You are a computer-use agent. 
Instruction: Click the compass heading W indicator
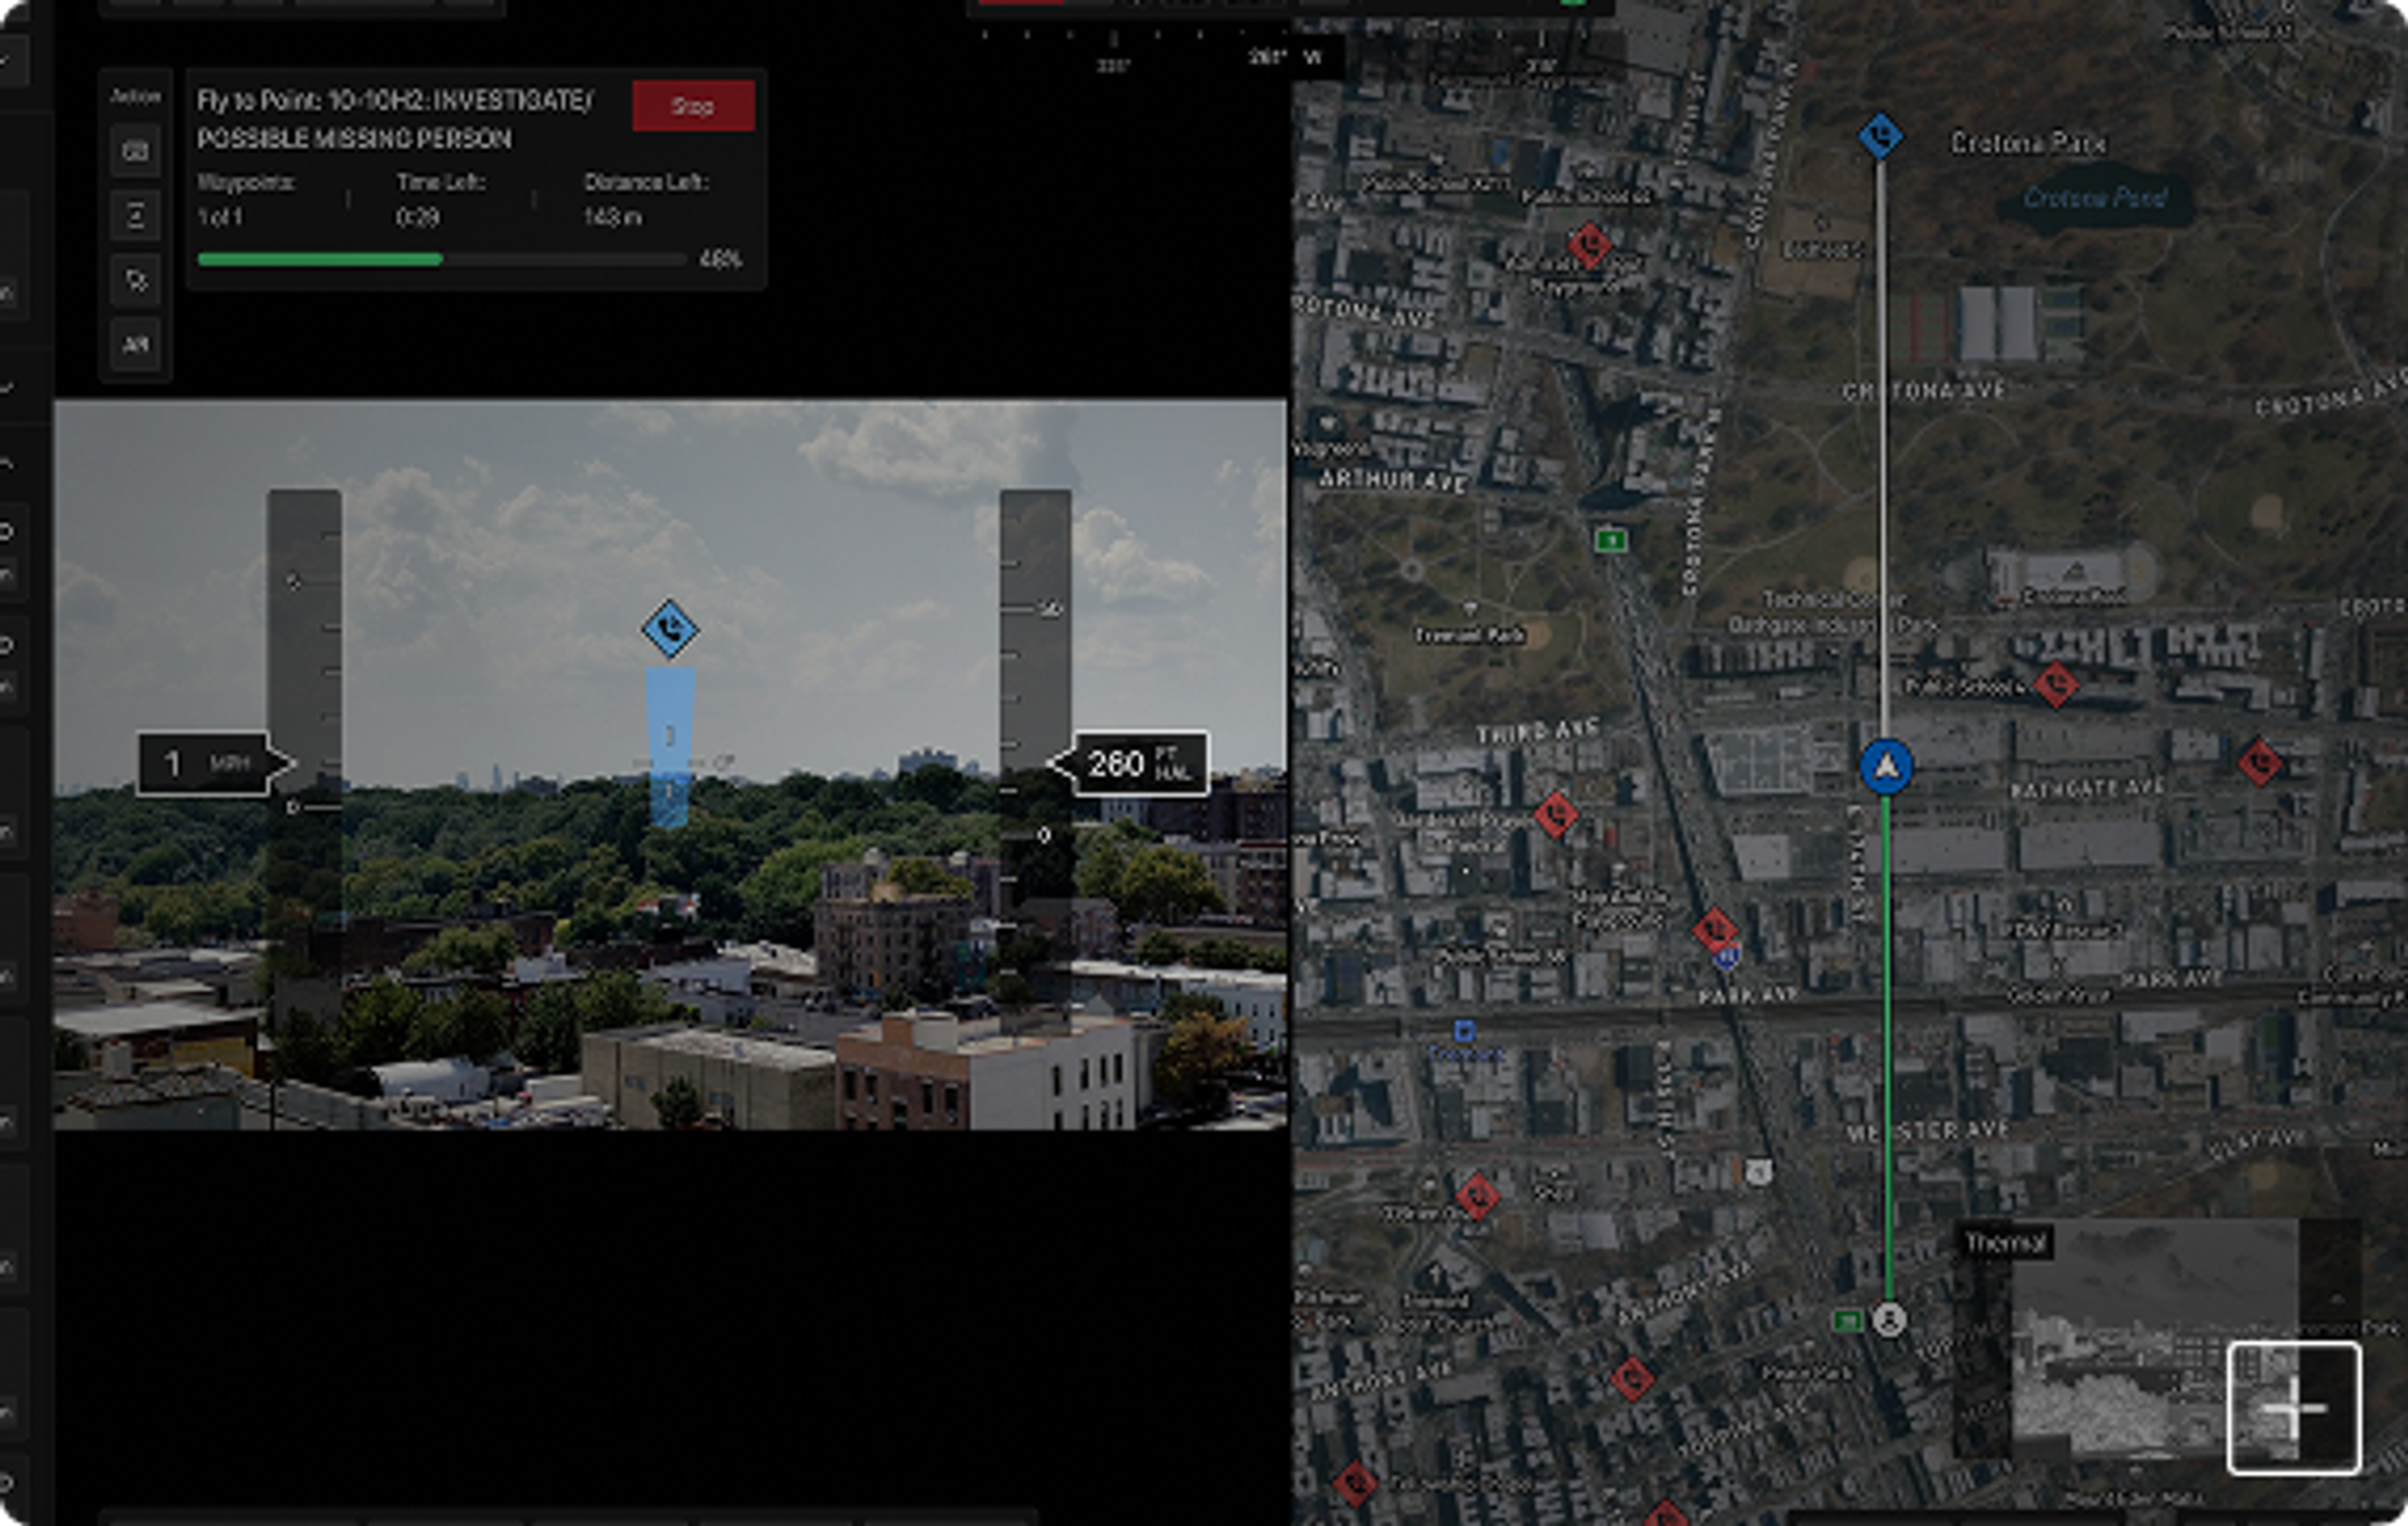pyautogui.click(x=1313, y=57)
